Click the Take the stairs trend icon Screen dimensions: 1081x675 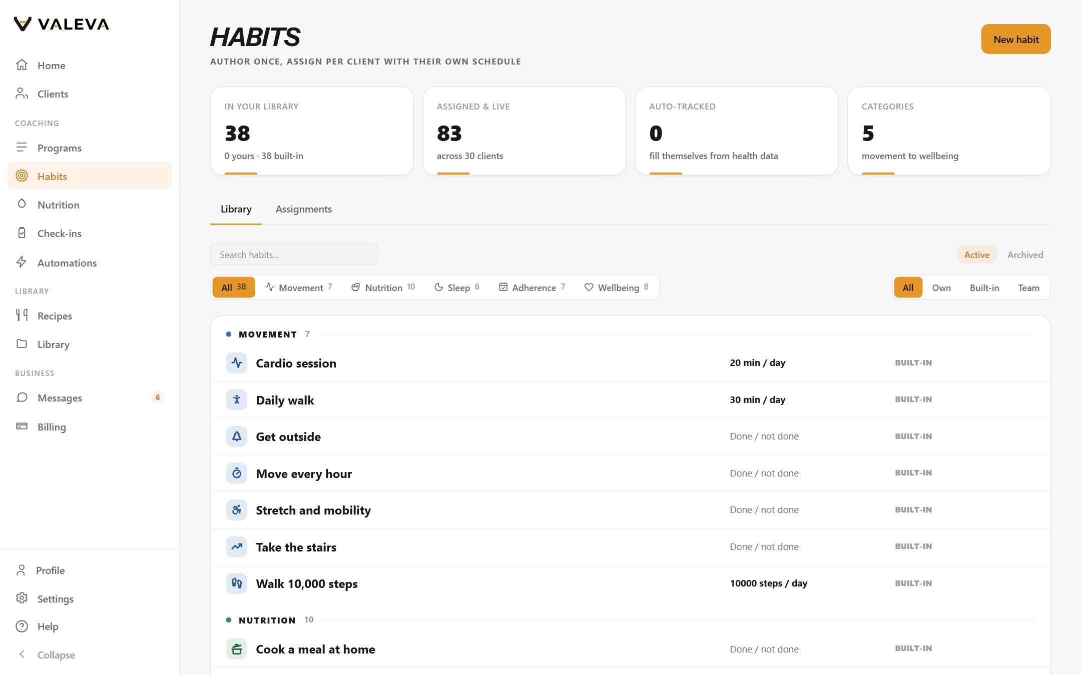237,547
